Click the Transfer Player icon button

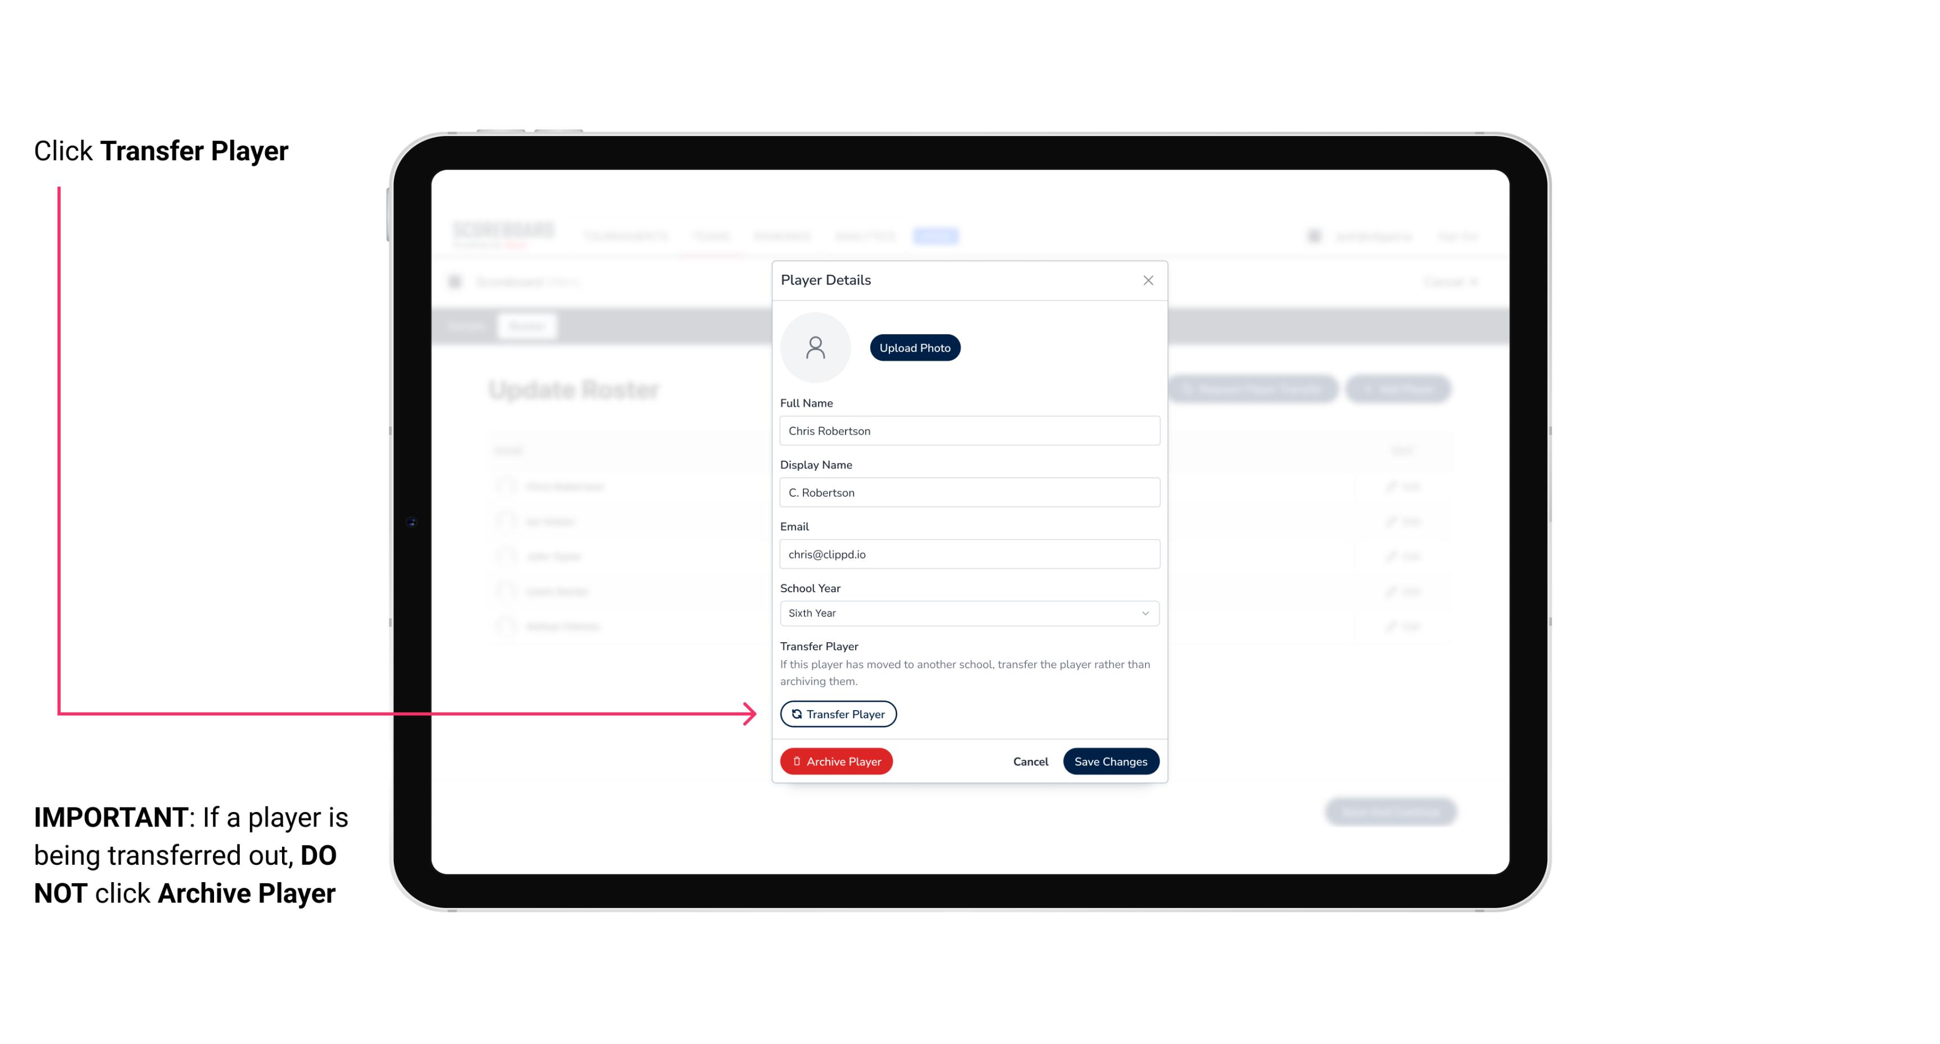point(837,714)
